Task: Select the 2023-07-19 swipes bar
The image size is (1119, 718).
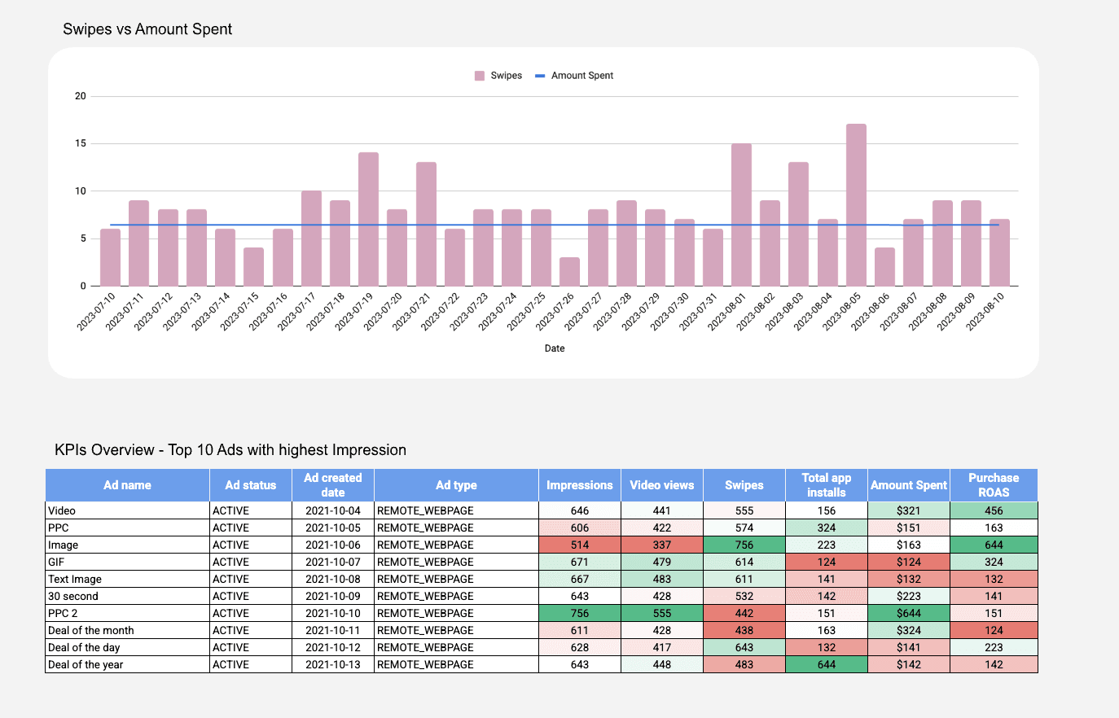Action: click(368, 219)
